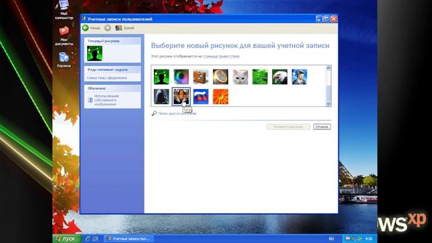Maximize the user accounts window
Image resolution: width=432 pixels, height=243 pixels.
(x=327, y=19)
